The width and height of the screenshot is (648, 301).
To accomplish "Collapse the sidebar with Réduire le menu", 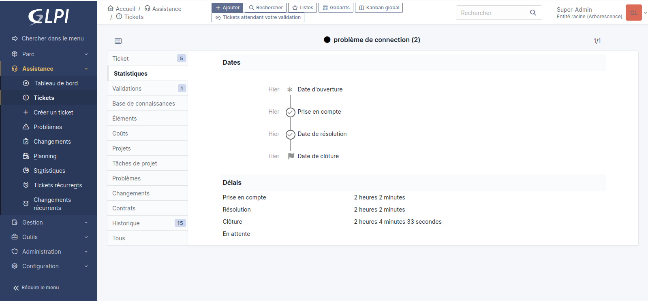I will (x=36, y=288).
